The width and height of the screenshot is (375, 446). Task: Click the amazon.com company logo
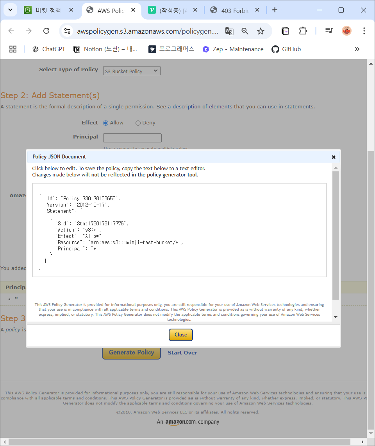[x=188, y=422]
